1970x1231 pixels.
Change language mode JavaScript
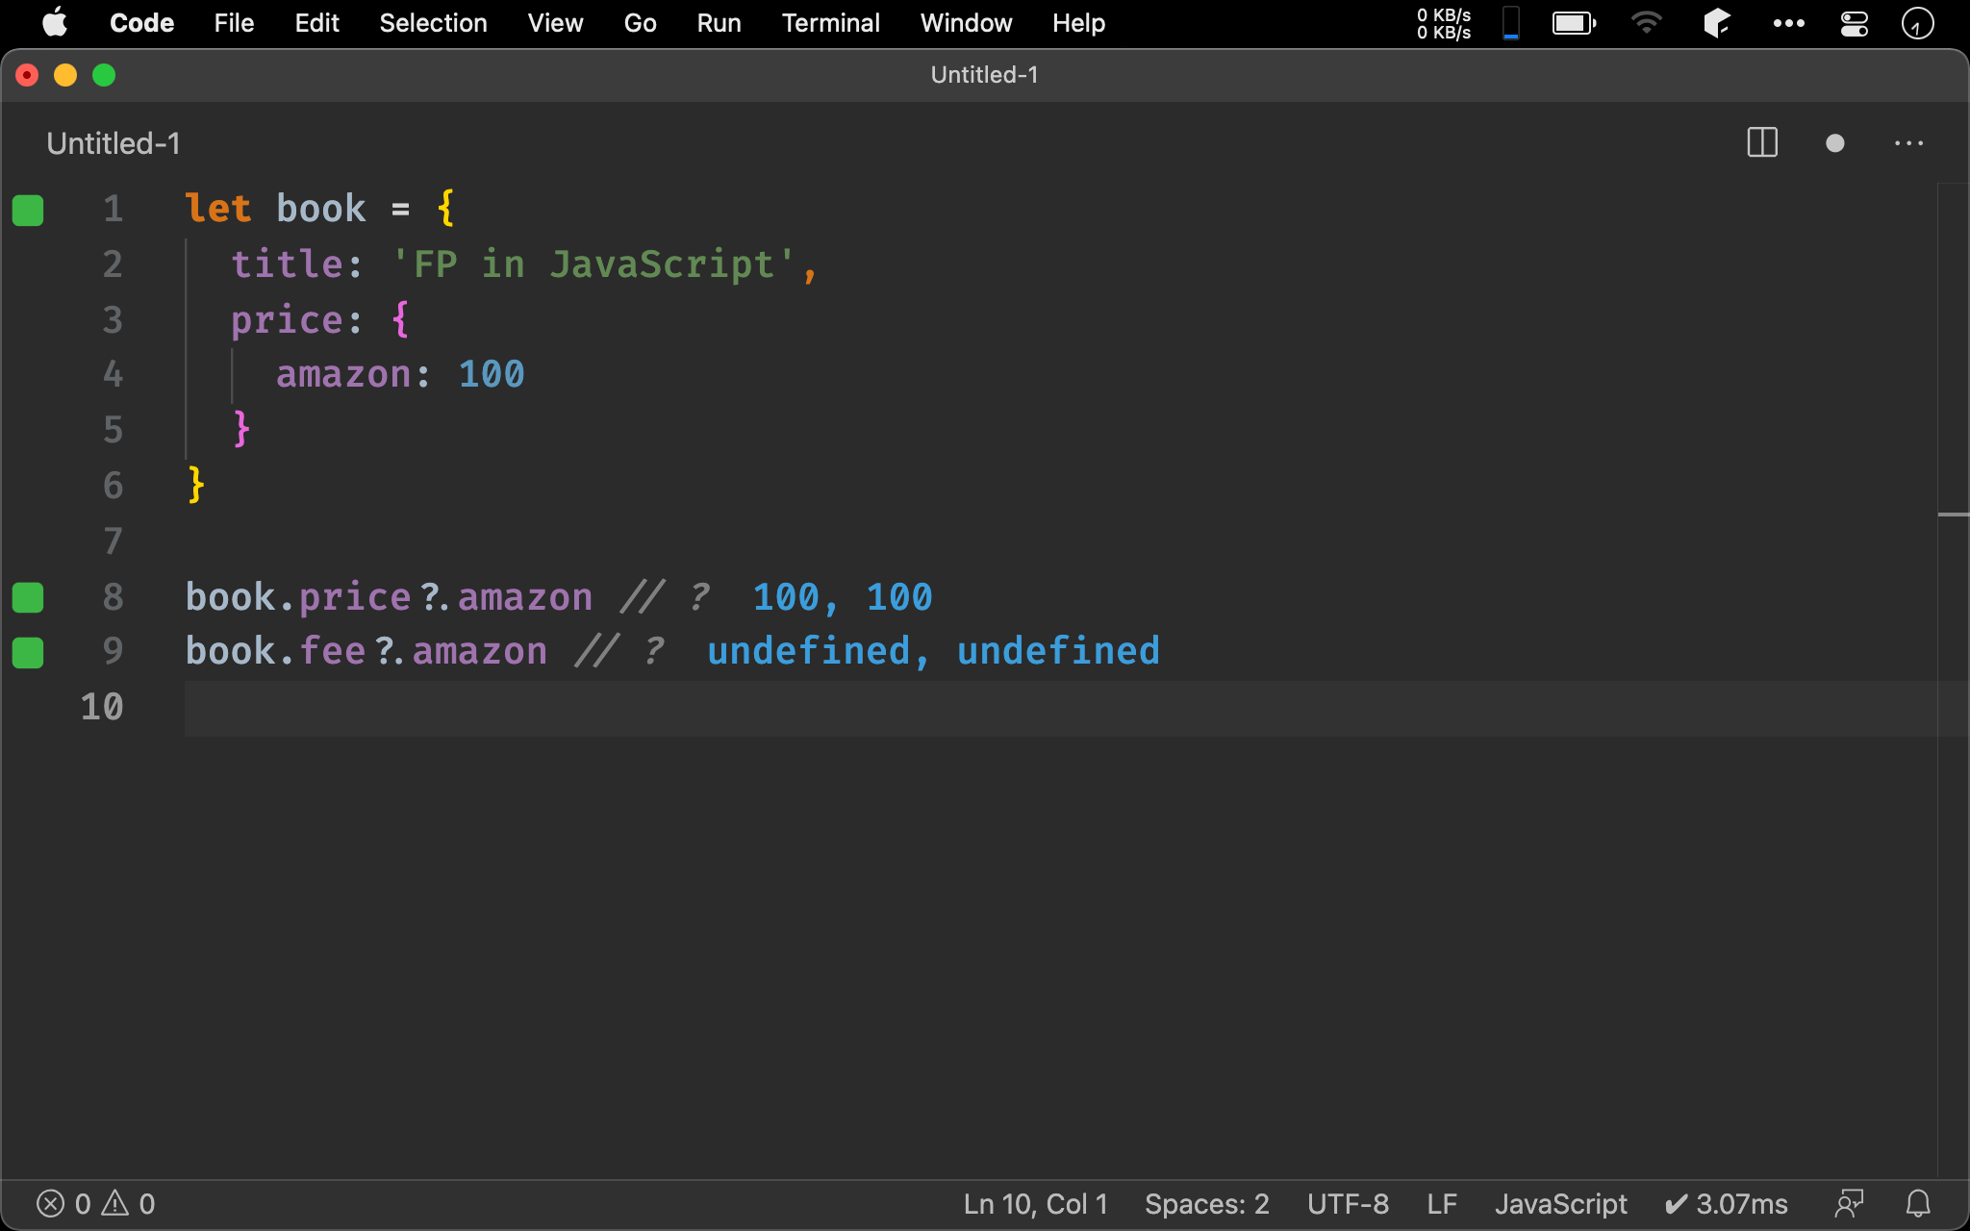(1560, 1203)
